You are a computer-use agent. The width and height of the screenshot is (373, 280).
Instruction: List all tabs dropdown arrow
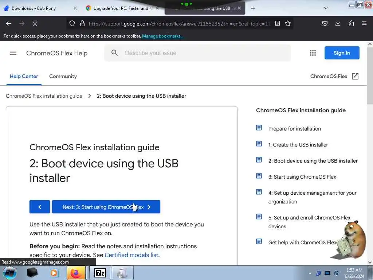[326, 8]
